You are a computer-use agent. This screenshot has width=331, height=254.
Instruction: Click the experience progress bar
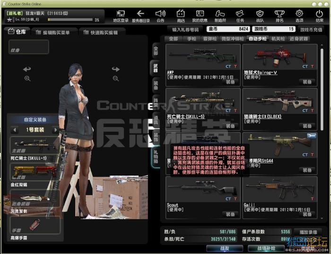click(70, 20)
